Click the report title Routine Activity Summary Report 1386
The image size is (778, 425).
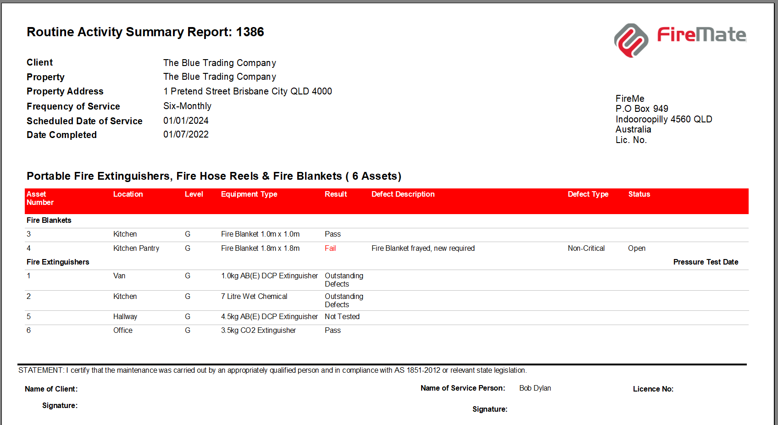coord(145,32)
